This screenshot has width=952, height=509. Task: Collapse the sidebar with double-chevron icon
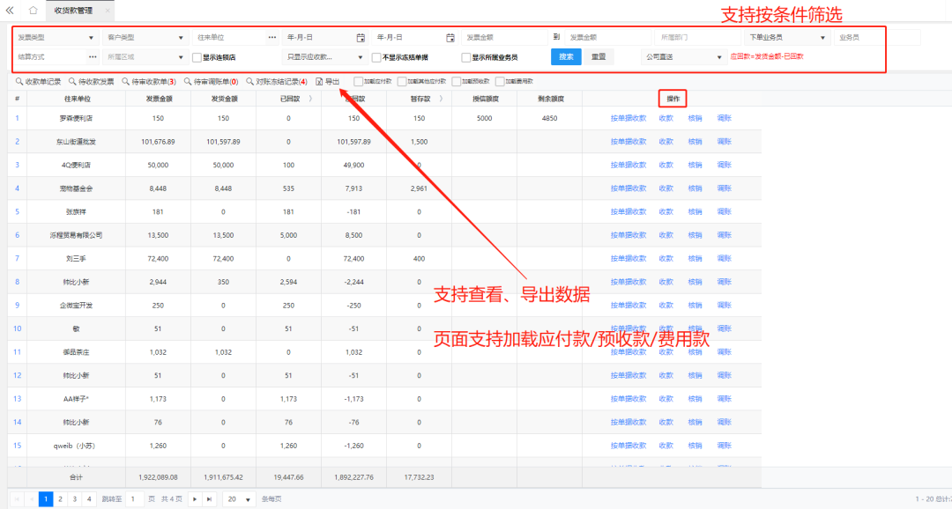coord(10,11)
